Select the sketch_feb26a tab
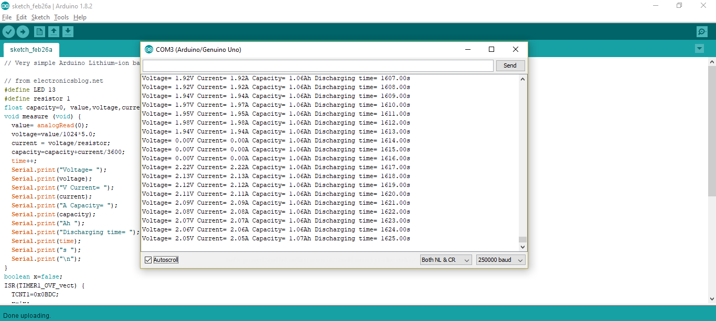 (31, 50)
